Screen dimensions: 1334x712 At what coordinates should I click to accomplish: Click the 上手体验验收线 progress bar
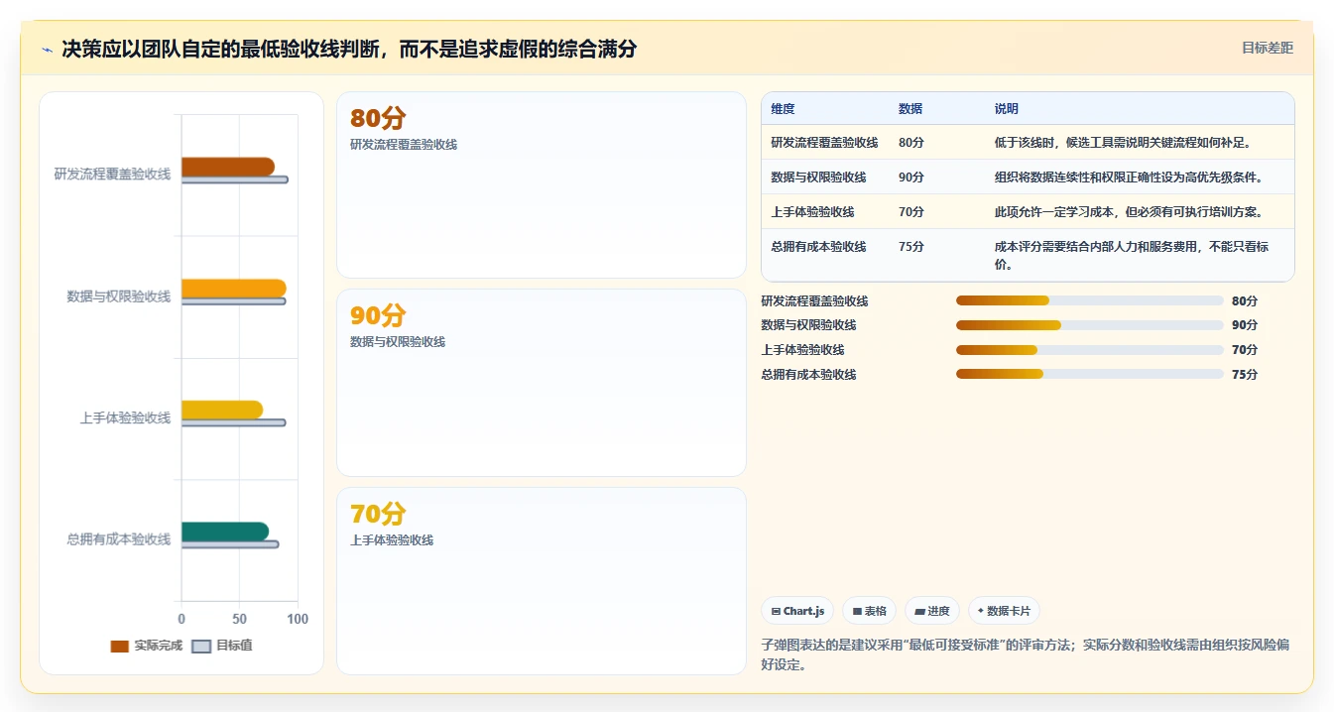click(x=1089, y=350)
